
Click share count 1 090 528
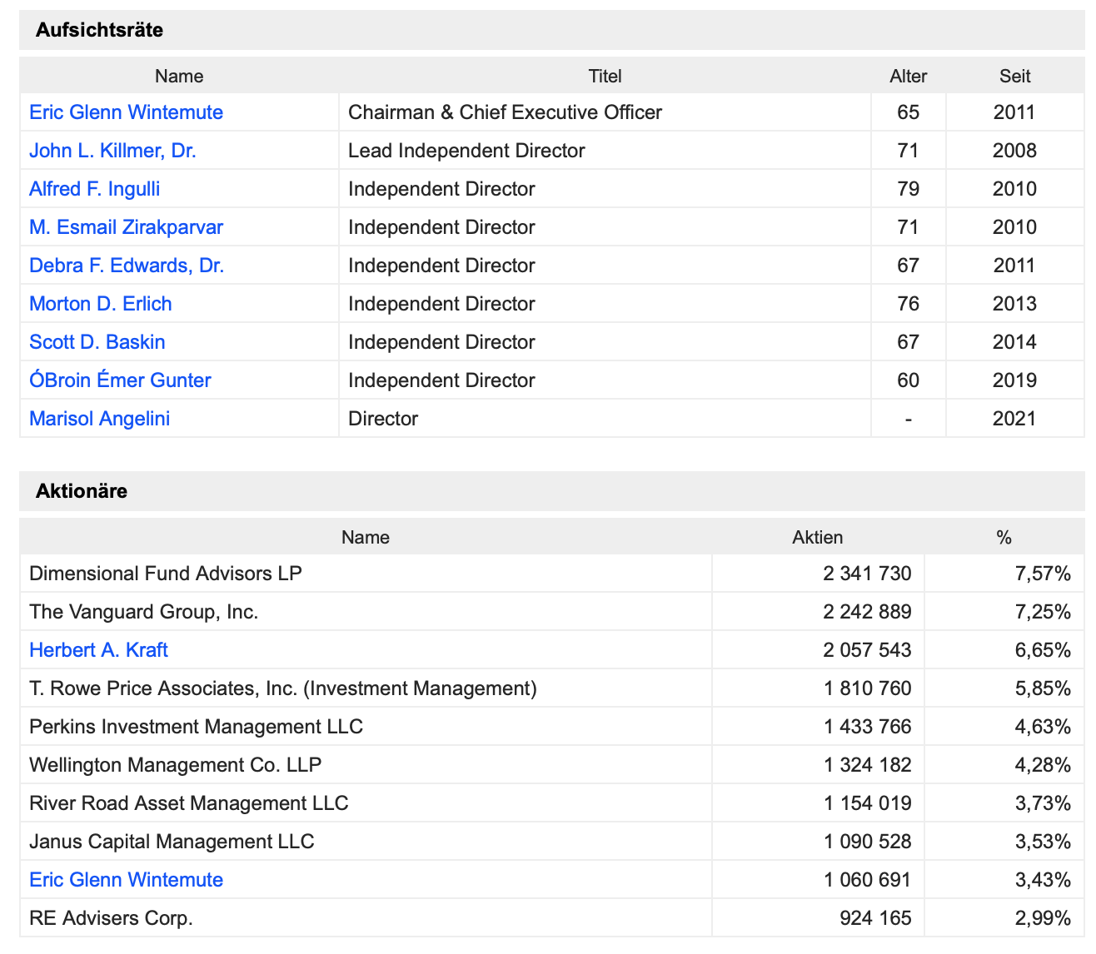867,842
